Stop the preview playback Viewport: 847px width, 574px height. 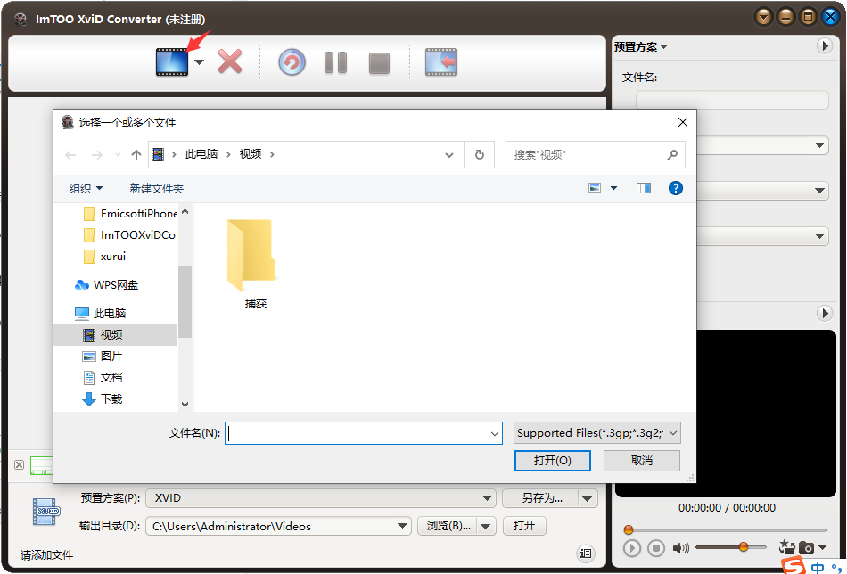click(x=656, y=548)
